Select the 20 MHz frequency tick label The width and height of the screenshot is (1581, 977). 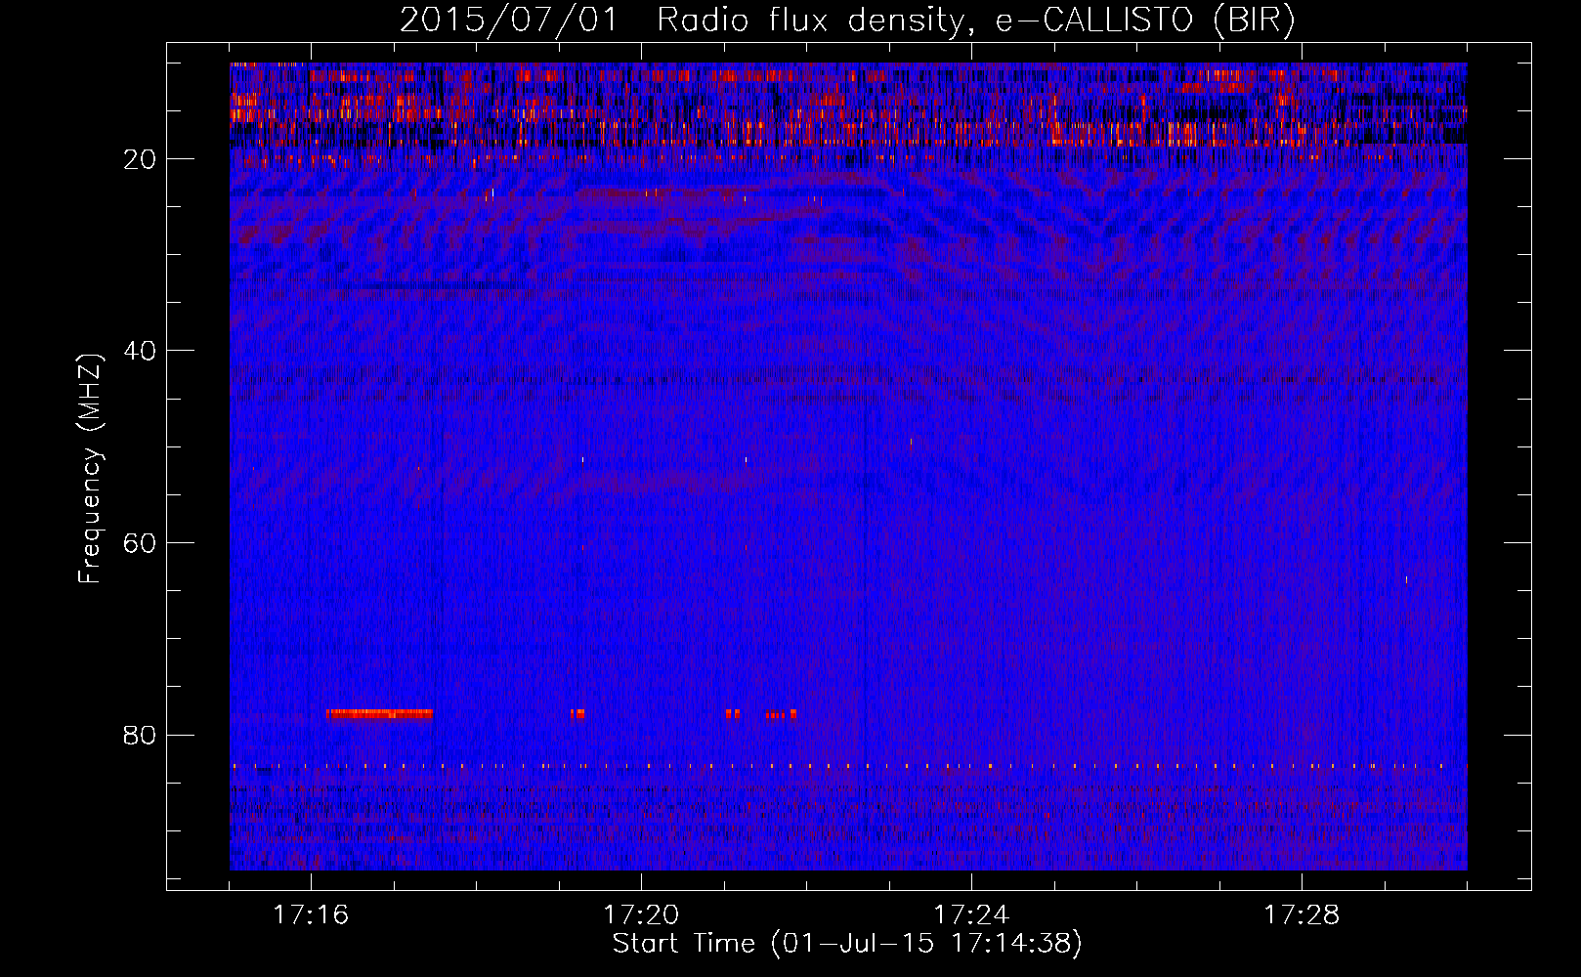(140, 159)
